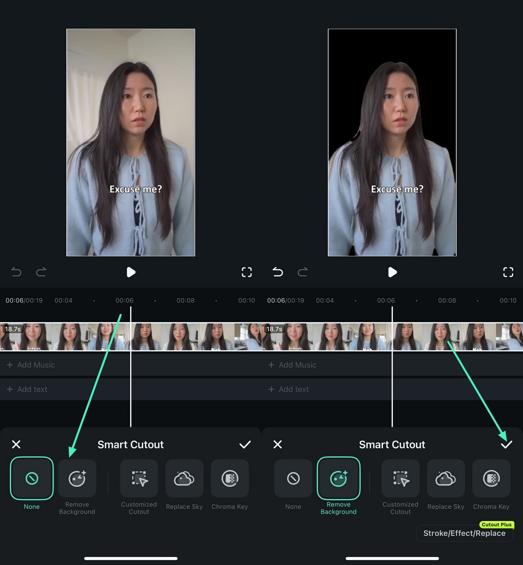The width and height of the screenshot is (523, 565).
Task: Deselect Chroma Key in right Smart Cutout panel
Action: [491, 479]
